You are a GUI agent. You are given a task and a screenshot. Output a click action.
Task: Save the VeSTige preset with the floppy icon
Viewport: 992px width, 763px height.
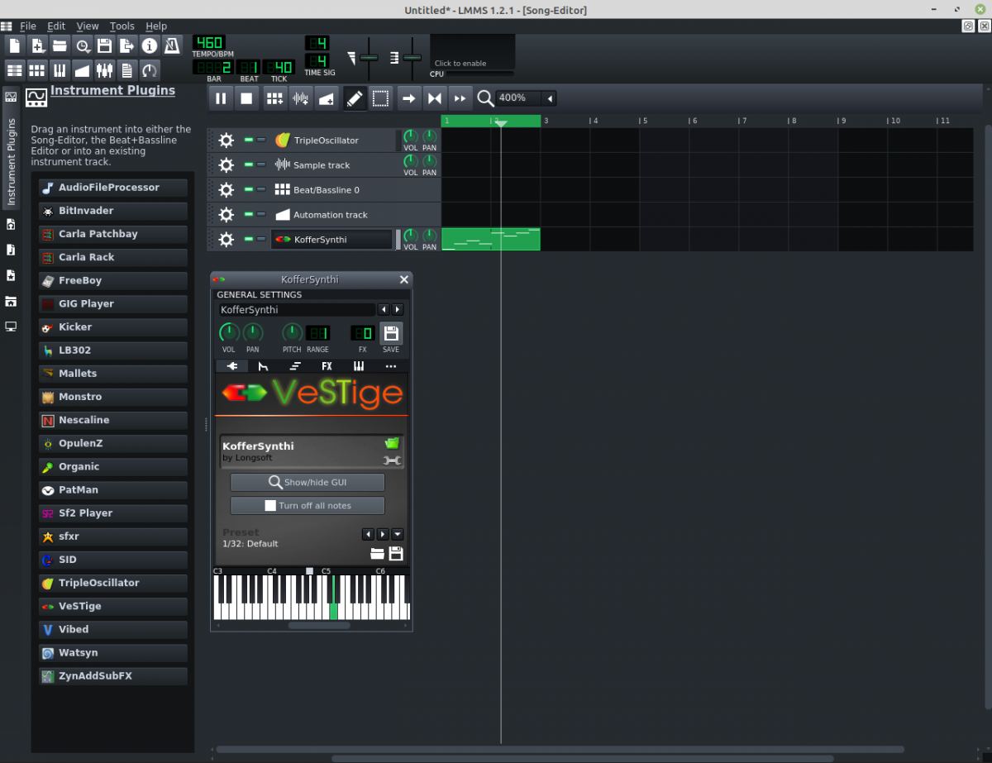point(395,554)
